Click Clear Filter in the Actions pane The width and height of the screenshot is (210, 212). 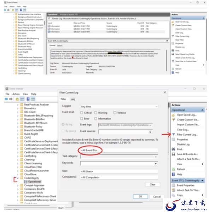click(x=180, y=40)
